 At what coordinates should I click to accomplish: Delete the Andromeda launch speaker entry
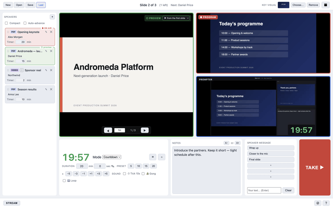pos(51,51)
